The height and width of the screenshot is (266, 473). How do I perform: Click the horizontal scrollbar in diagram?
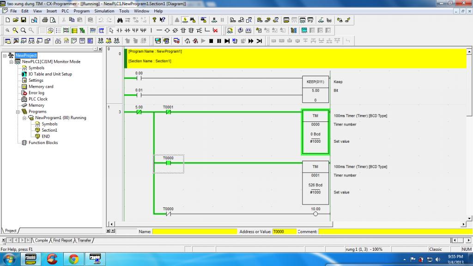tap(286, 224)
